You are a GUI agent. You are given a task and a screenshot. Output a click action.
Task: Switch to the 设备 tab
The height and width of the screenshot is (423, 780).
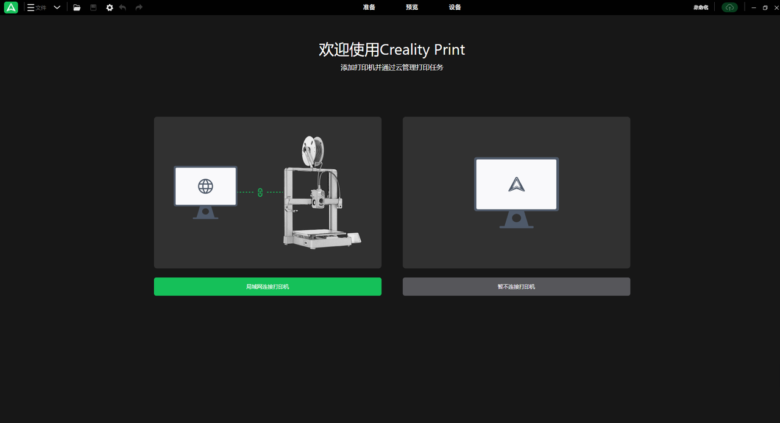455,7
